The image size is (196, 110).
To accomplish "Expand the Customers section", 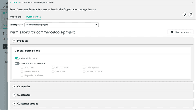I will click(14, 95).
